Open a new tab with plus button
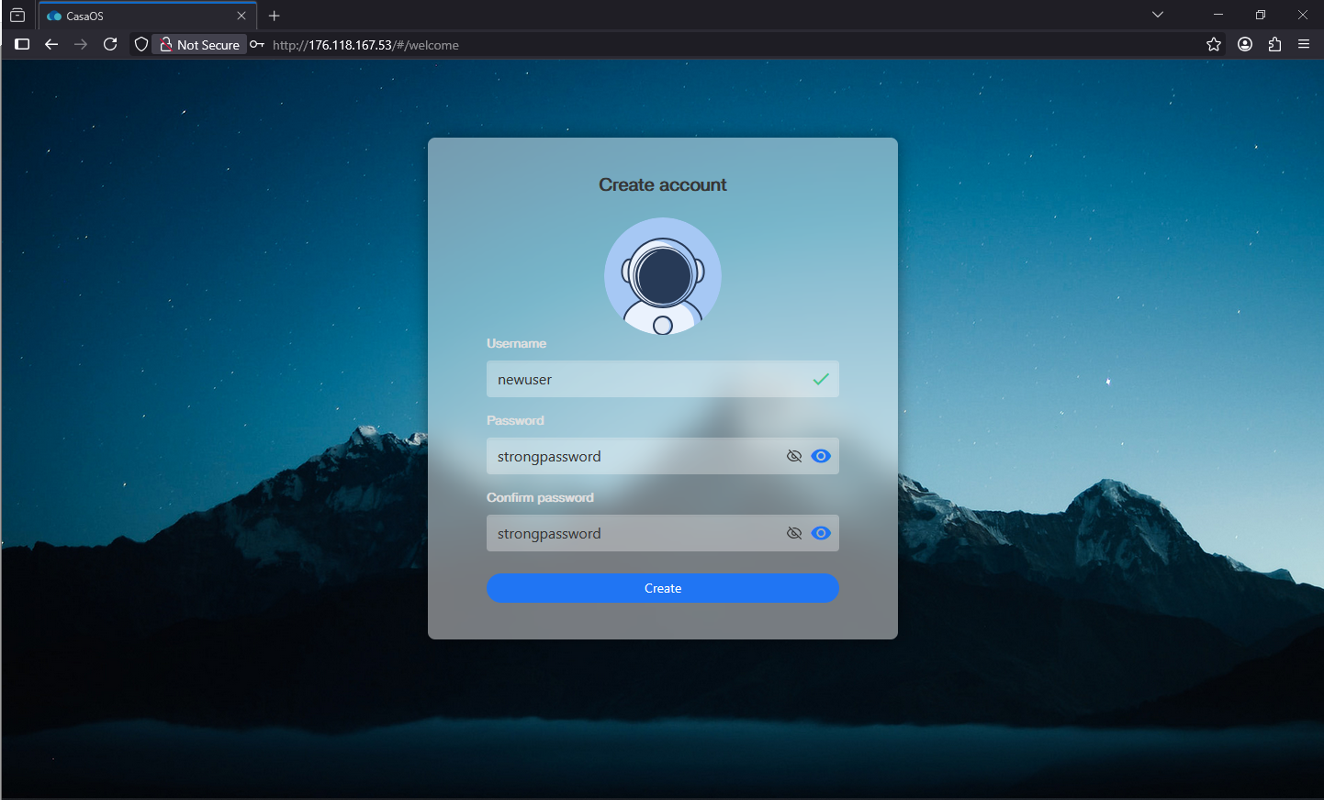Image resolution: width=1324 pixels, height=800 pixels. (x=274, y=16)
